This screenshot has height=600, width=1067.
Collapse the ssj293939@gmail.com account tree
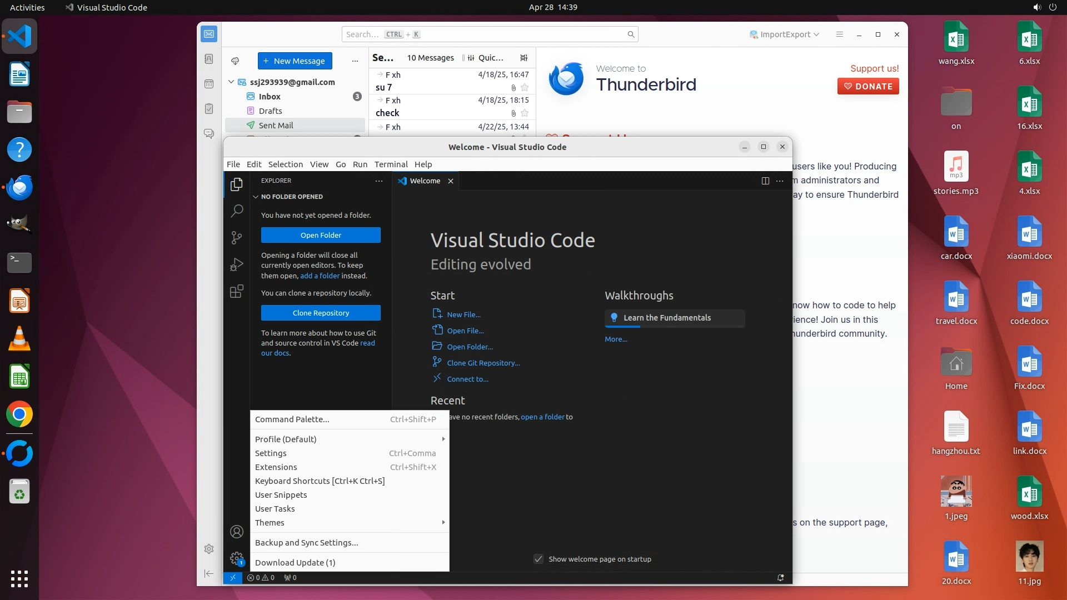pyautogui.click(x=231, y=82)
